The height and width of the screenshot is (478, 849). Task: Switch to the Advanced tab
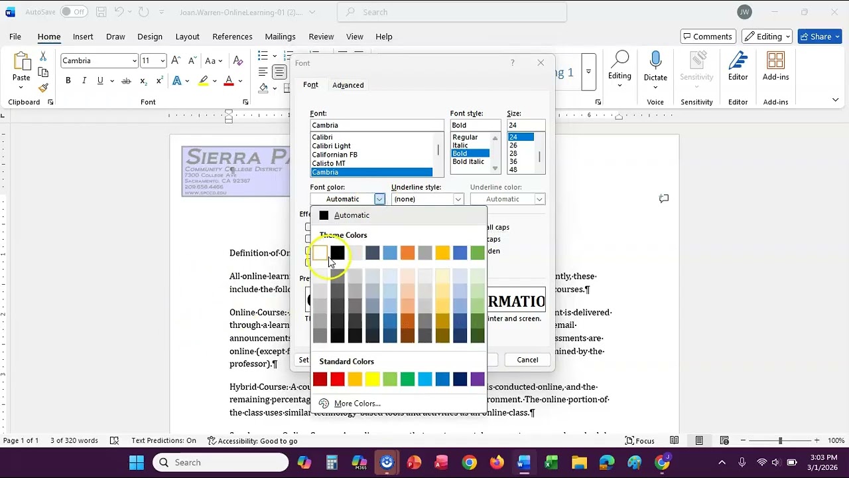(348, 85)
